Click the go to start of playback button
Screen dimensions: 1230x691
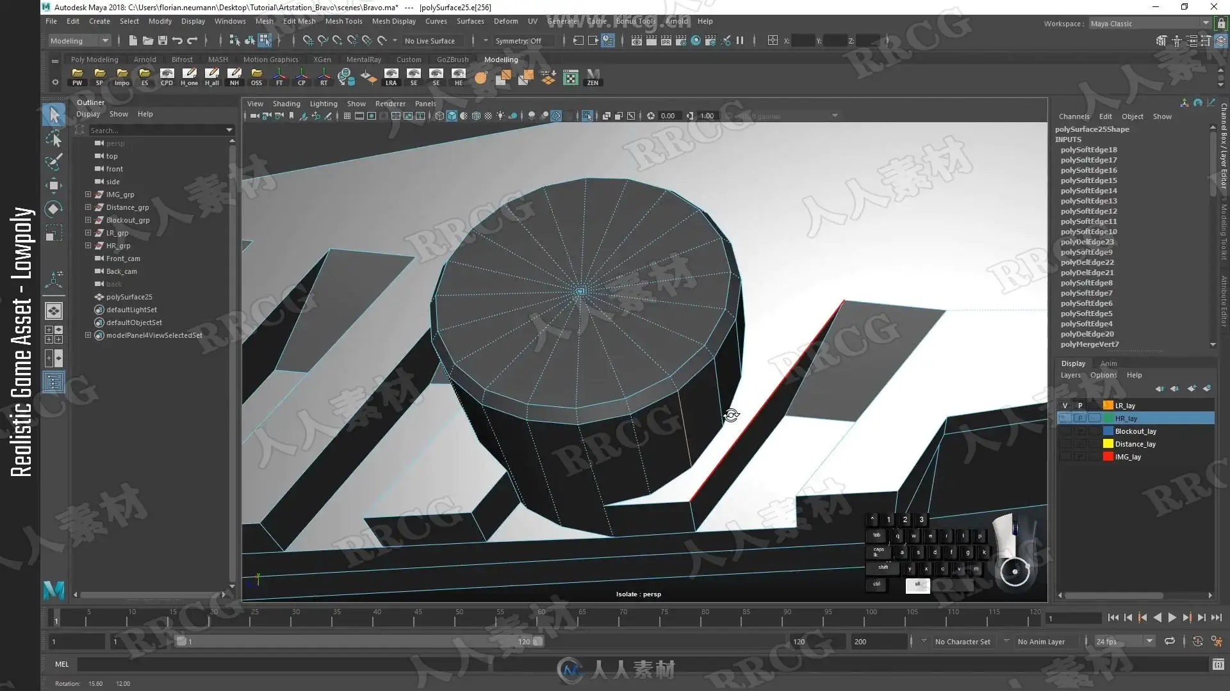pos(1113,617)
